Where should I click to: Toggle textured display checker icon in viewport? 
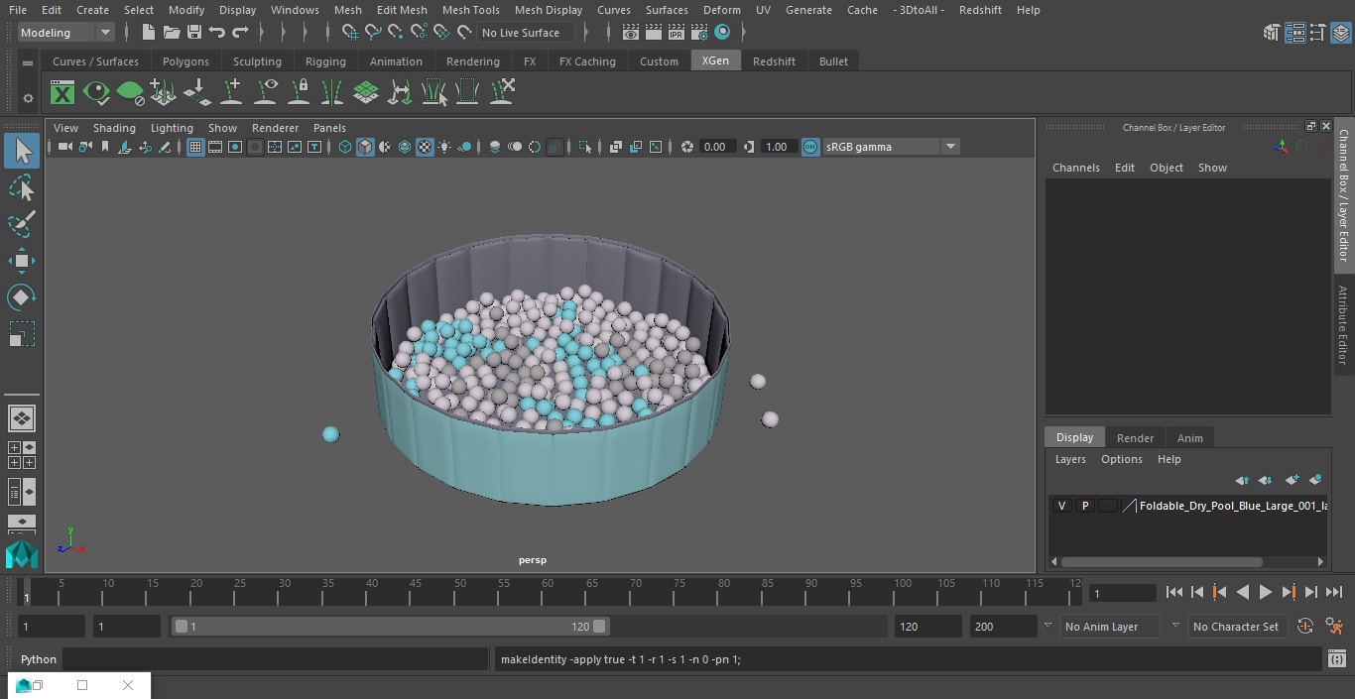coord(425,147)
